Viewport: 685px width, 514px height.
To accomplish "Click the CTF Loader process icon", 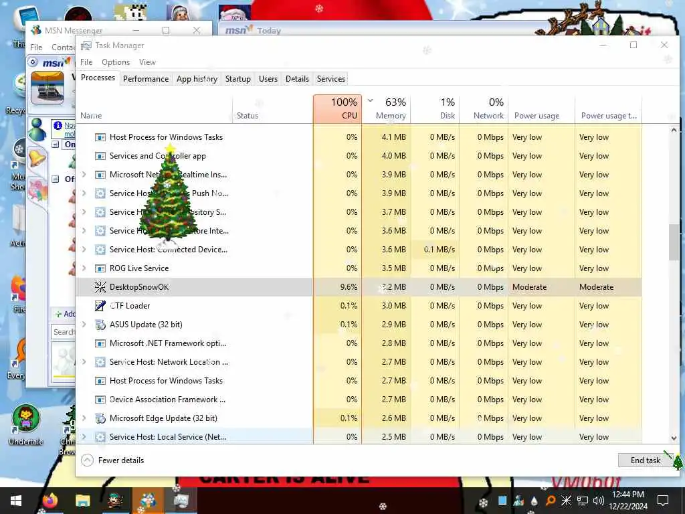I will coord(100,306).
